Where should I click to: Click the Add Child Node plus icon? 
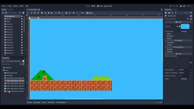click(x=3, y=13)
